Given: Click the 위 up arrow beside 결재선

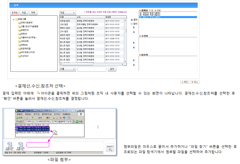Looking at the screenshot, I should [x=150, y=10].
